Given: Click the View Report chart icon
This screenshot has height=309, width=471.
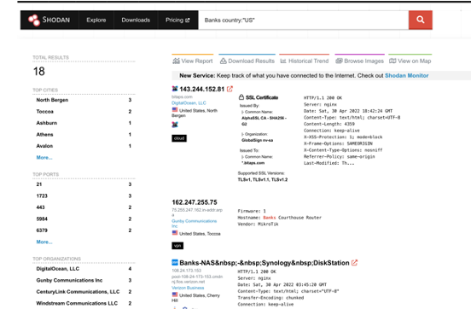Looking at the screenshot, I should (x=176, y=61).
